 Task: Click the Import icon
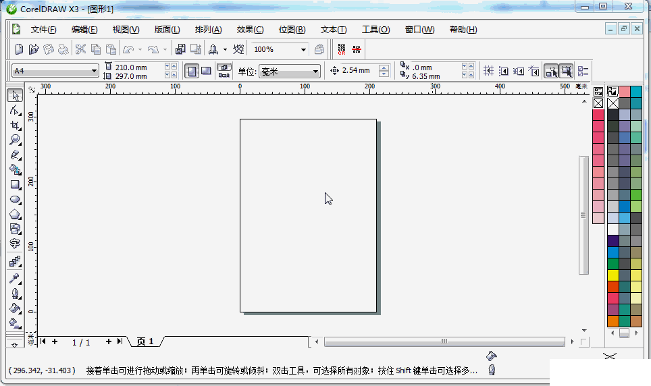[180, 49]
